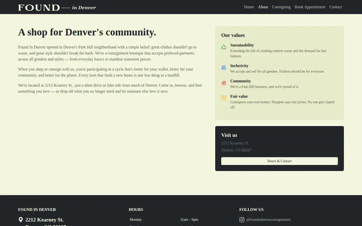Click the text We're a Park Hill business
The height and width of the screenshot is (226, 362).
click(x=264, y=87)
